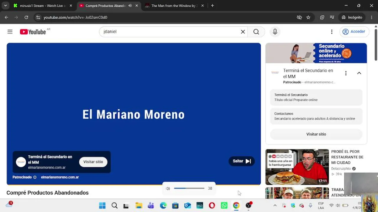This screenshot has width=378, height=212.
Task: Open the Windows Start menu
Action: (x=102, y=206)
